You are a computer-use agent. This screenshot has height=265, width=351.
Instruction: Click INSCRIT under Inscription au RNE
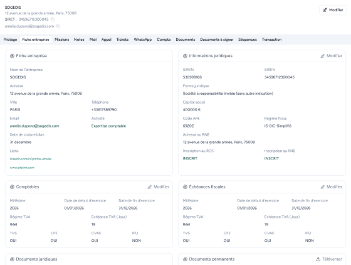pos(271,158)
